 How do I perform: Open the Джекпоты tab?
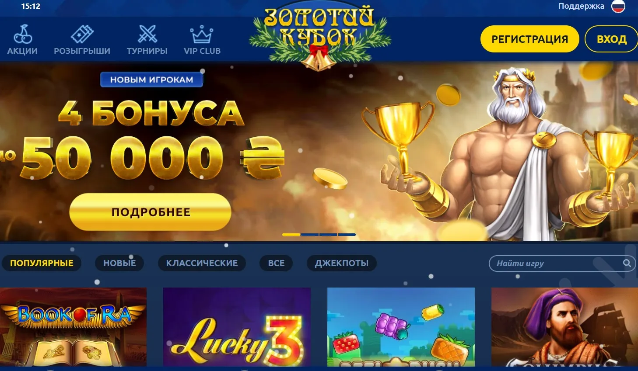click(342, 263)
